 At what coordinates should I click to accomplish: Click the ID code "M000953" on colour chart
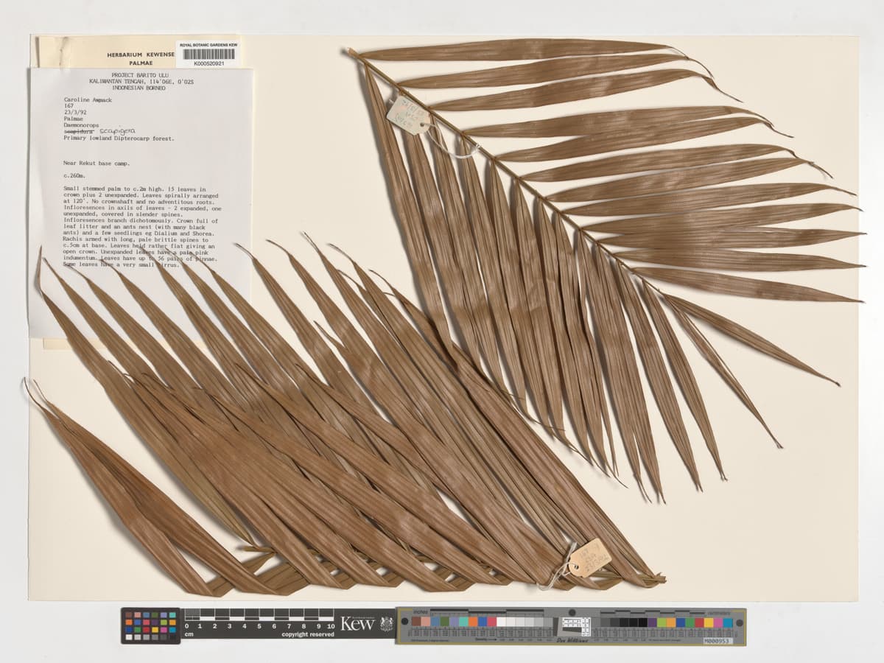tap(718, 641)
